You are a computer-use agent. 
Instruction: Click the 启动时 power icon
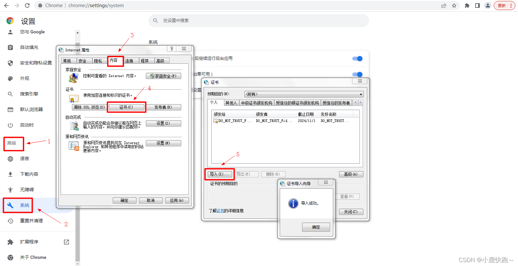coord(10,125)
